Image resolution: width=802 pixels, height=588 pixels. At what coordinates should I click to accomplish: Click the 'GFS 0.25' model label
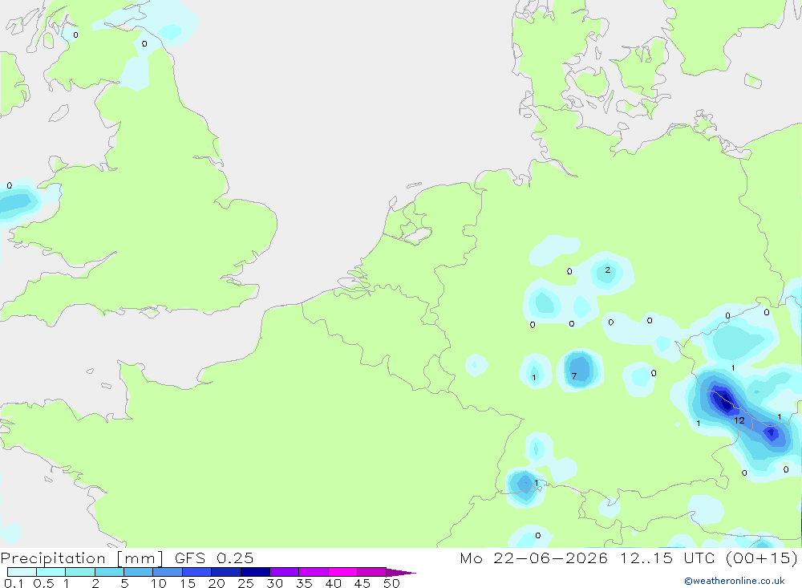(214, 558)
